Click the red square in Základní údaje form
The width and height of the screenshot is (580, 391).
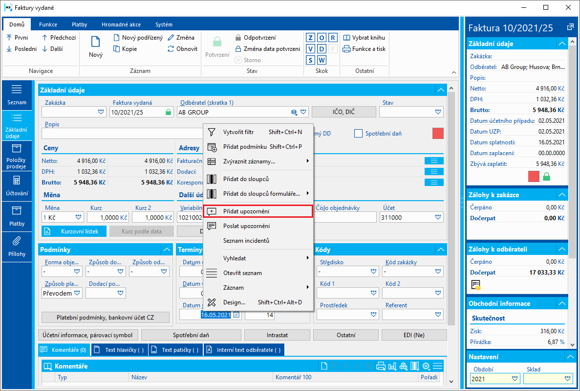click(x=438, y=134)
